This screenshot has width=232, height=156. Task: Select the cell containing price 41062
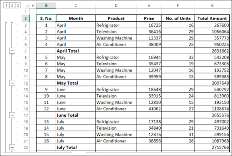click(x=149, y=109)
